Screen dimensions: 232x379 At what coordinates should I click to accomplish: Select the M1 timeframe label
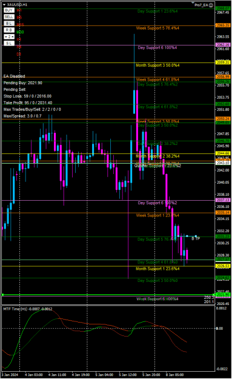(x=19, y=10)
